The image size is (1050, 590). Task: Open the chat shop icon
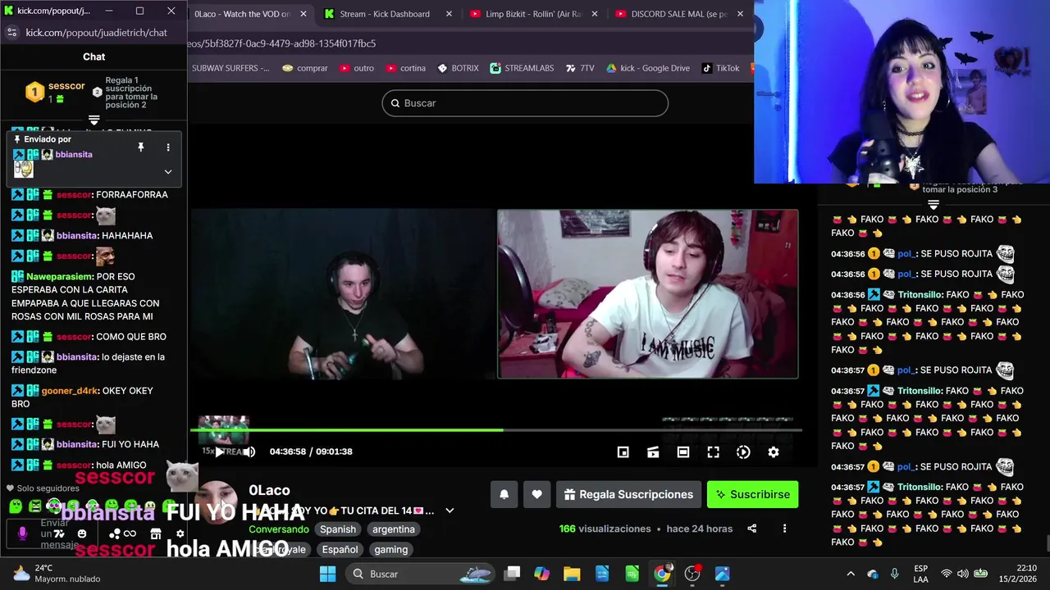coord(155,533)
